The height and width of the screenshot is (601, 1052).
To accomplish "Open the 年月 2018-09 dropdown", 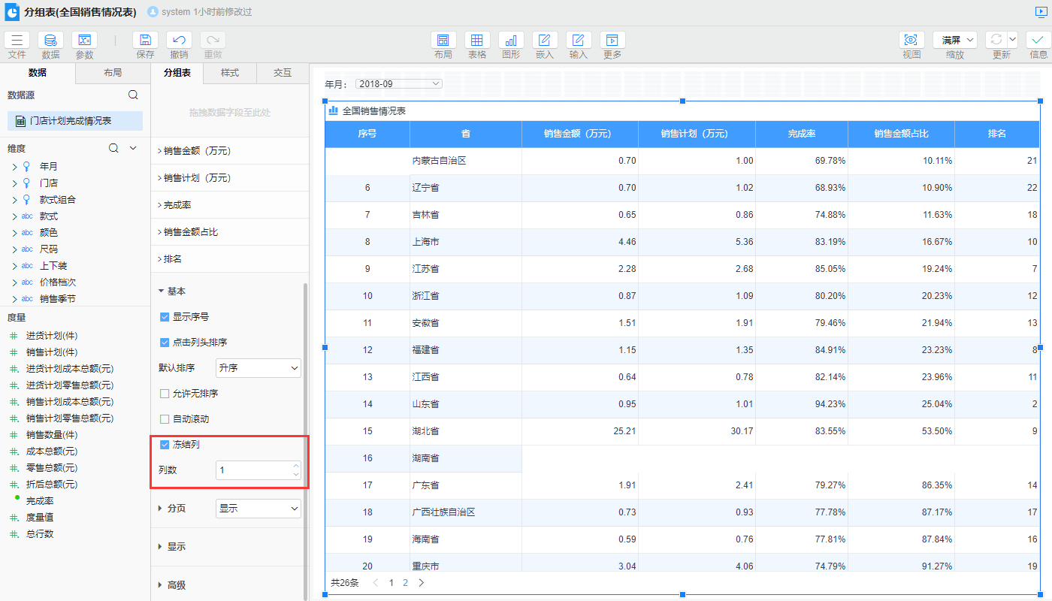I will (399, 84).
